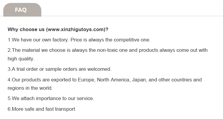Click the FAQ tab label
The height and width of the screenshot is (119, 223).
(21, 10)
